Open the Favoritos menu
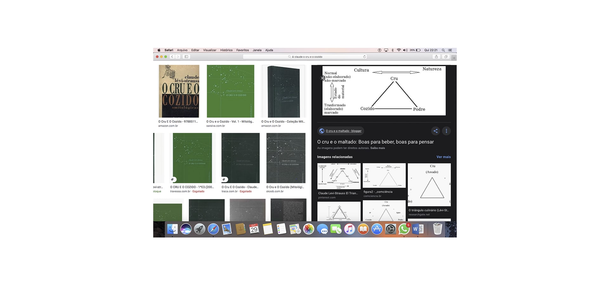 point(242,50)
